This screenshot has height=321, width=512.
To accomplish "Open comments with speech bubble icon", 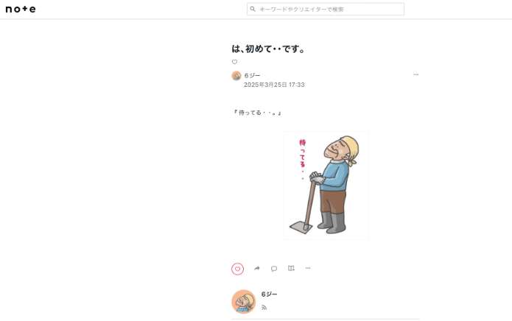I will (x=274, y=269).
